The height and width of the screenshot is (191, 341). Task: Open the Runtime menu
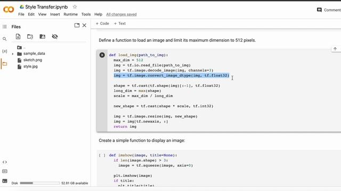pyautogui.click(x=70, y=14)
